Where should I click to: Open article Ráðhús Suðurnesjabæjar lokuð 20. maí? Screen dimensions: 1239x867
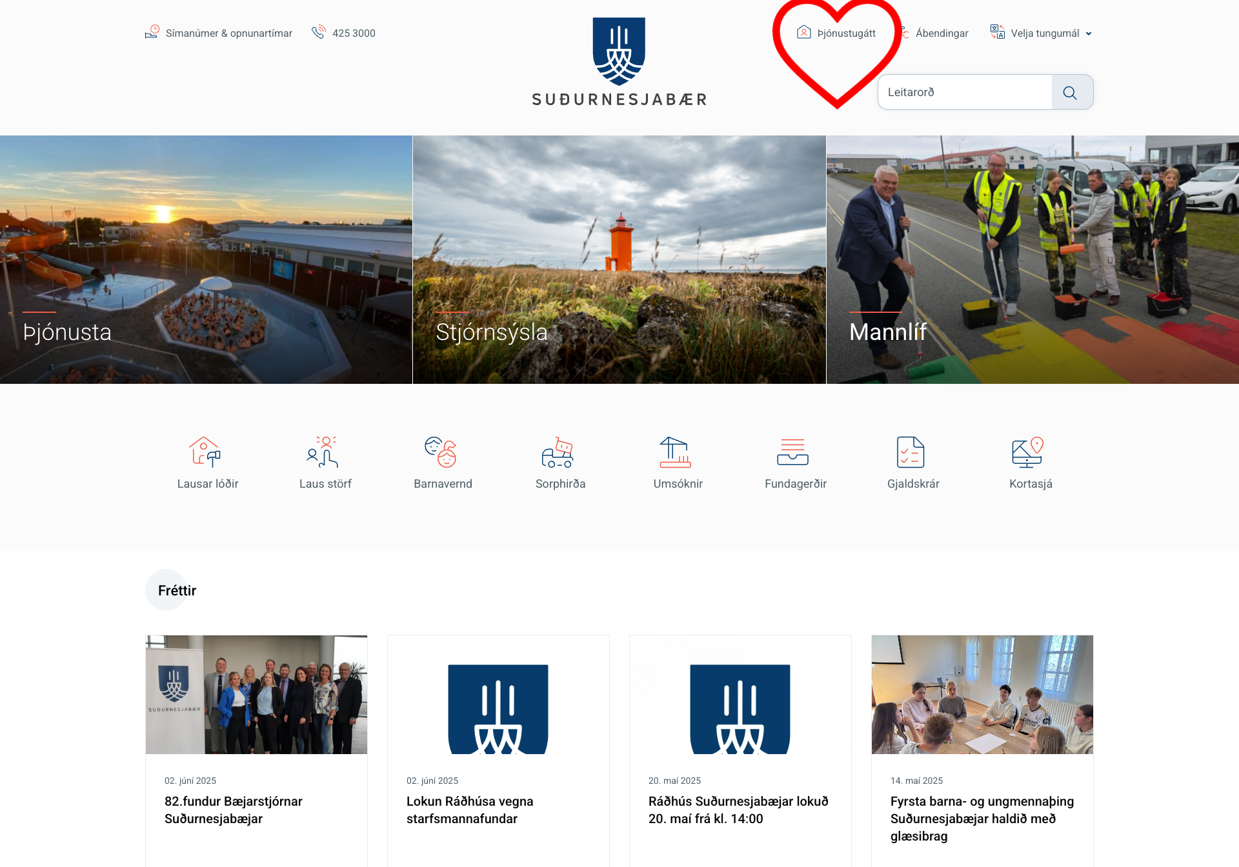(x=738, y=810)
